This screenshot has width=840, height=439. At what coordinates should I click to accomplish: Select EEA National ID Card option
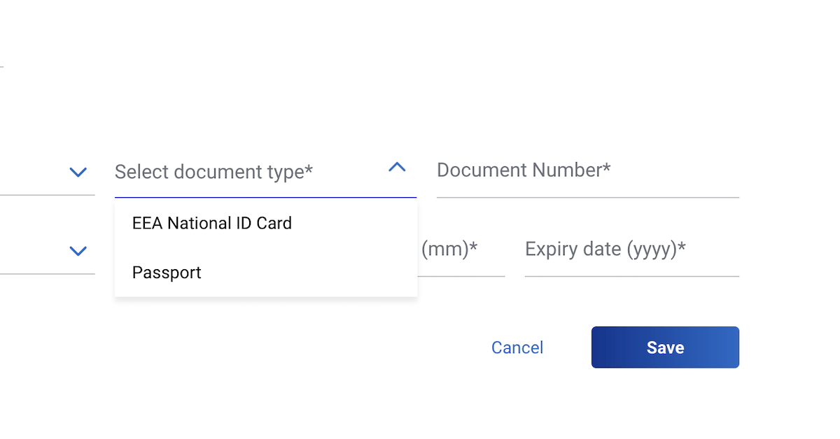point(211,223)
